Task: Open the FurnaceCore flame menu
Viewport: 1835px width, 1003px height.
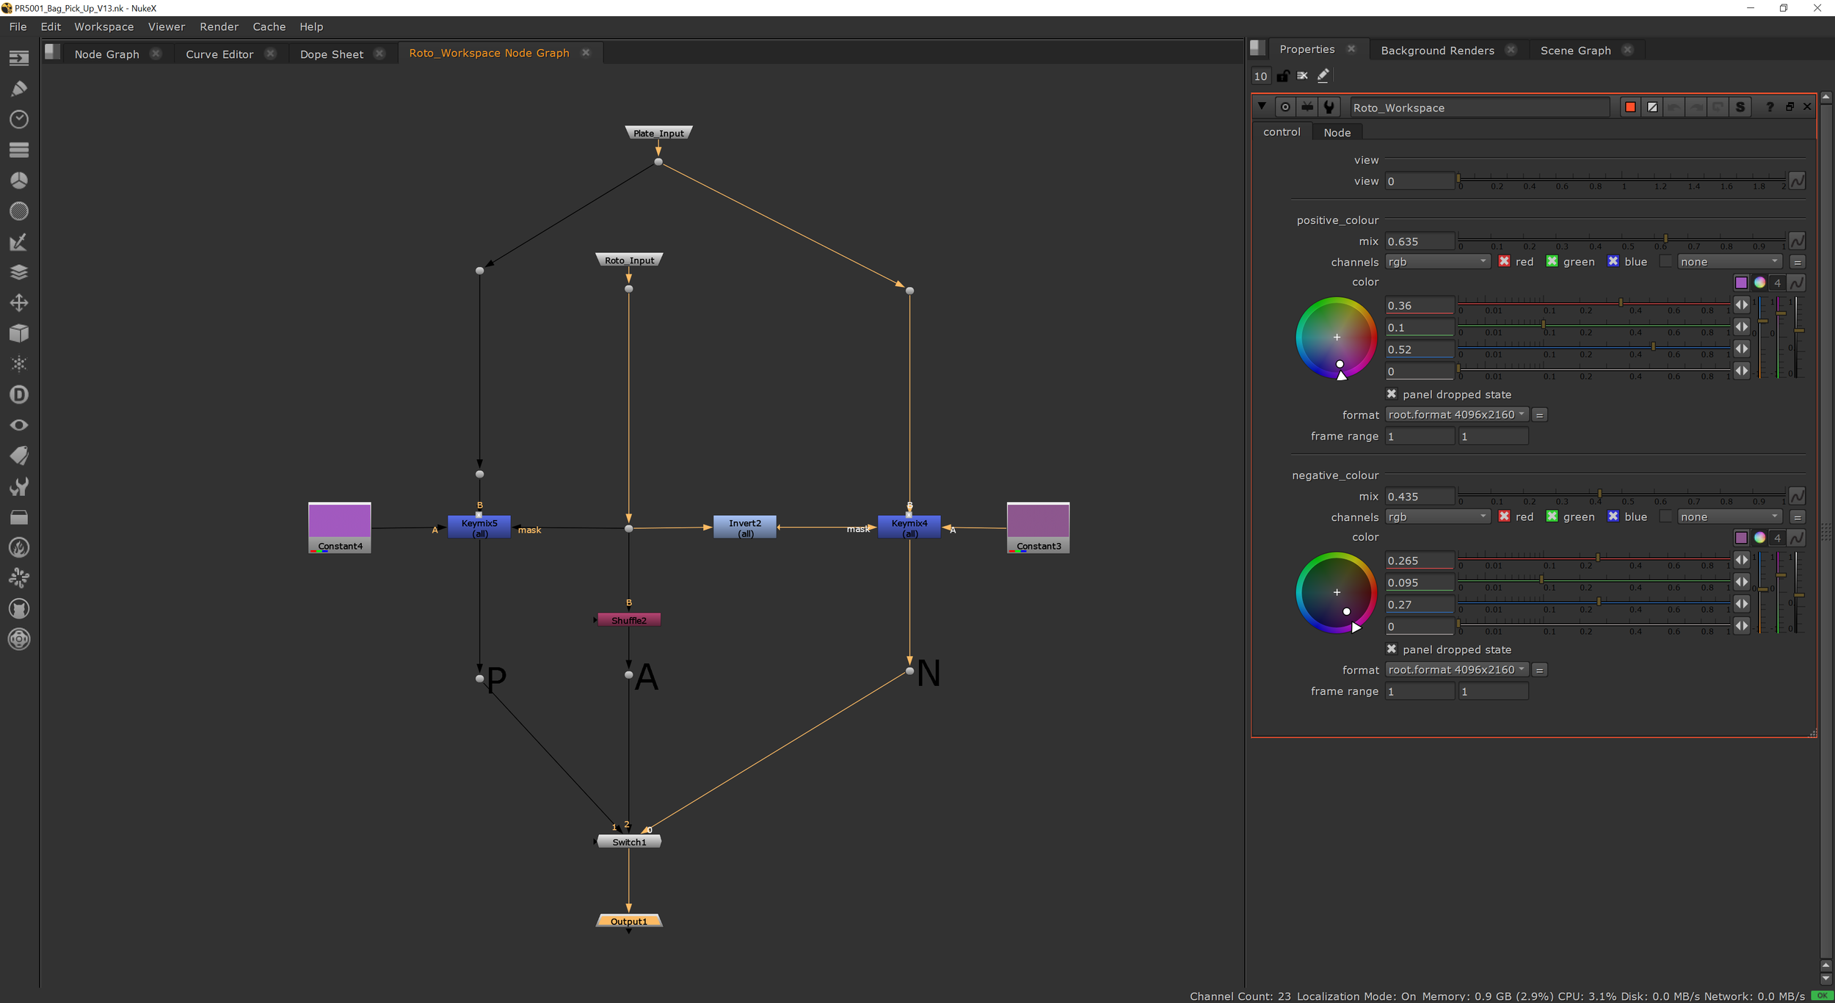Action: [x=19, y=547]
